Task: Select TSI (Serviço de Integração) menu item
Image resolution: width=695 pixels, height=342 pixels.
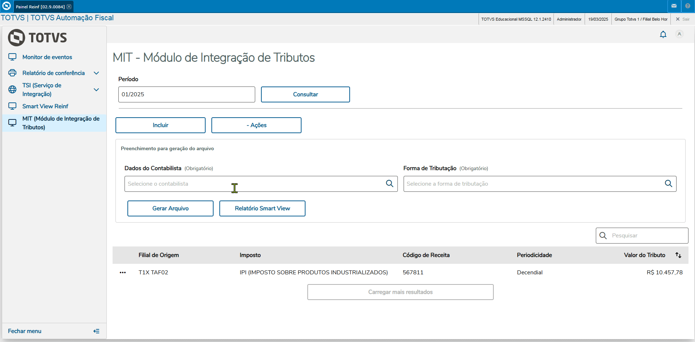Action: coord(54,90)
